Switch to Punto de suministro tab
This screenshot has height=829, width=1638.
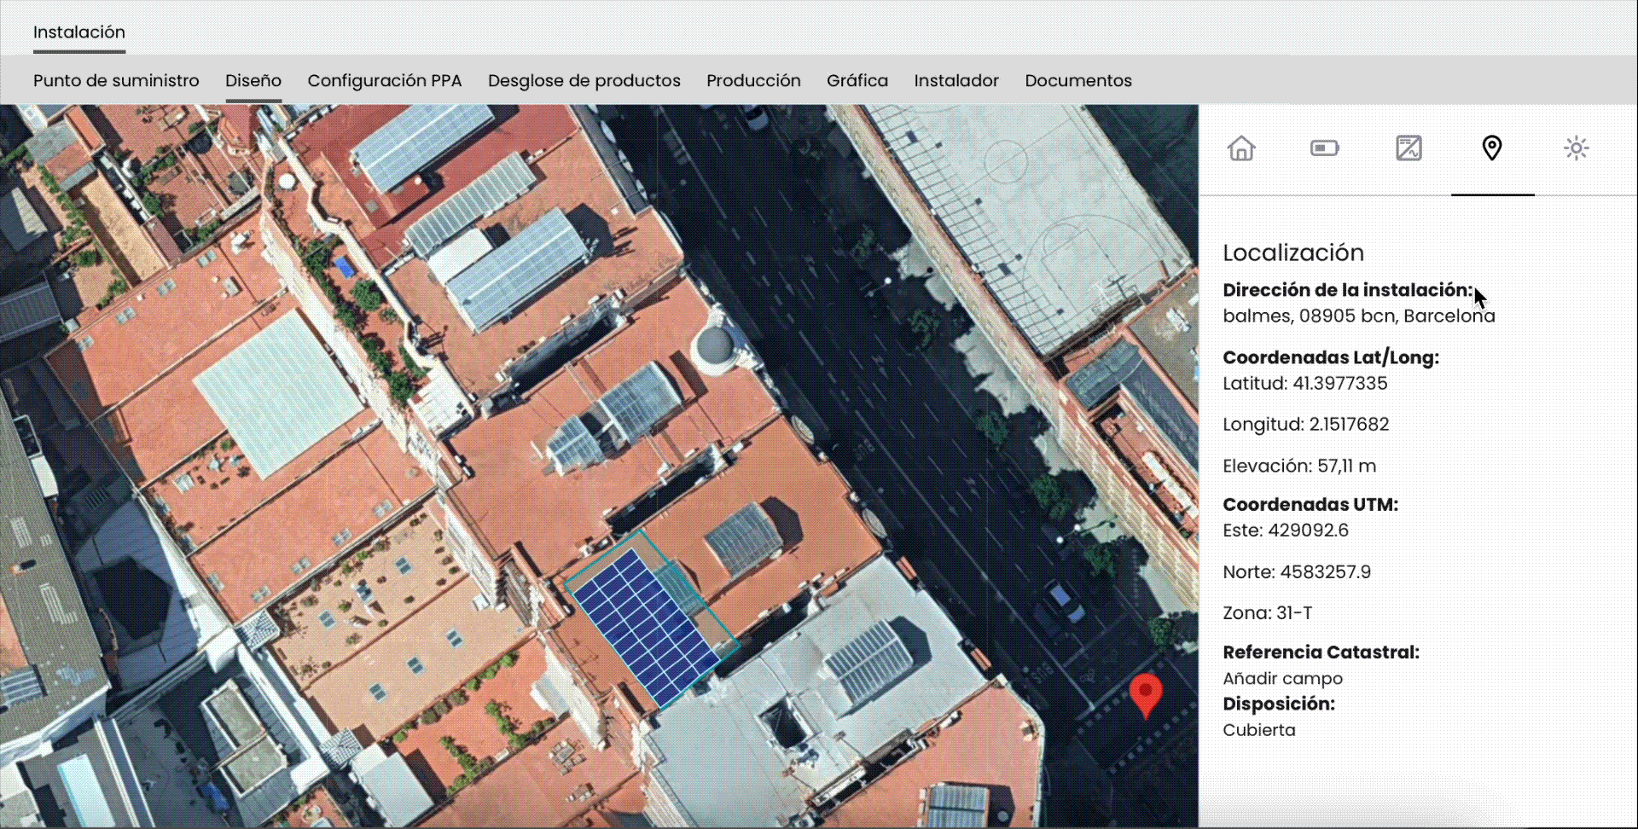click(116, 81)
